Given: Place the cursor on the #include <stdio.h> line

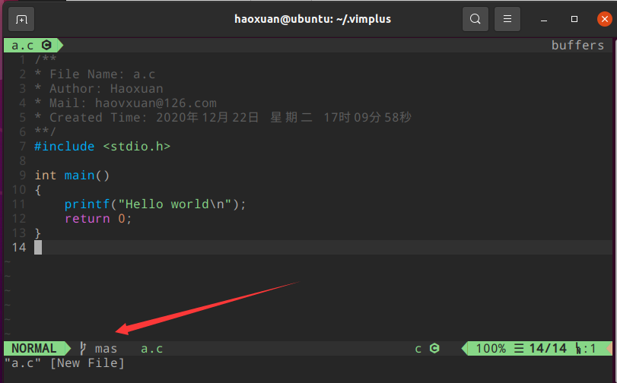Looking at the screenshot, I should (102, 146).
